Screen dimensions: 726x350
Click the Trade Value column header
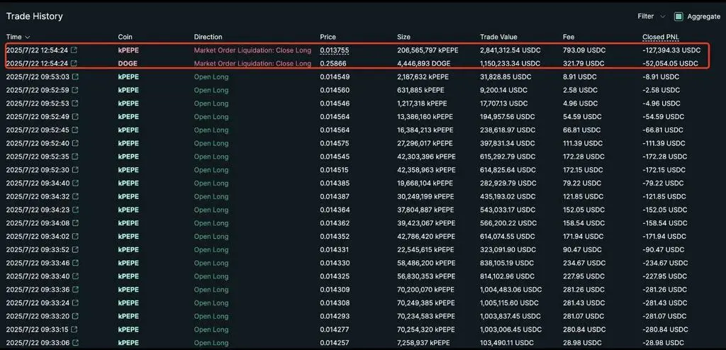coord(498,37)
